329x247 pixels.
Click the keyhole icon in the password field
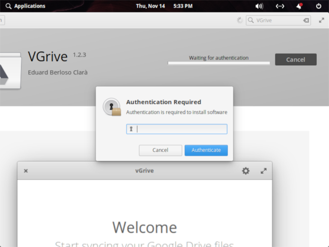(x=131, y=129)
